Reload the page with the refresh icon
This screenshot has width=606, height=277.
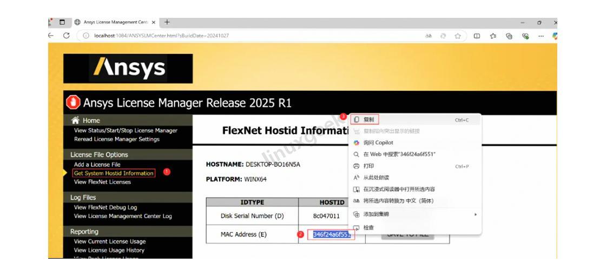click(67, 36)
